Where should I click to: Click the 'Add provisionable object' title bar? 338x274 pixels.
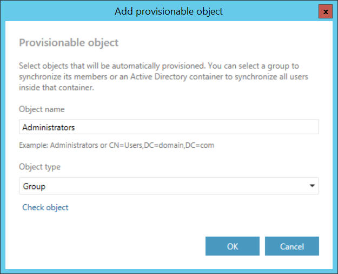click(169, 11)
